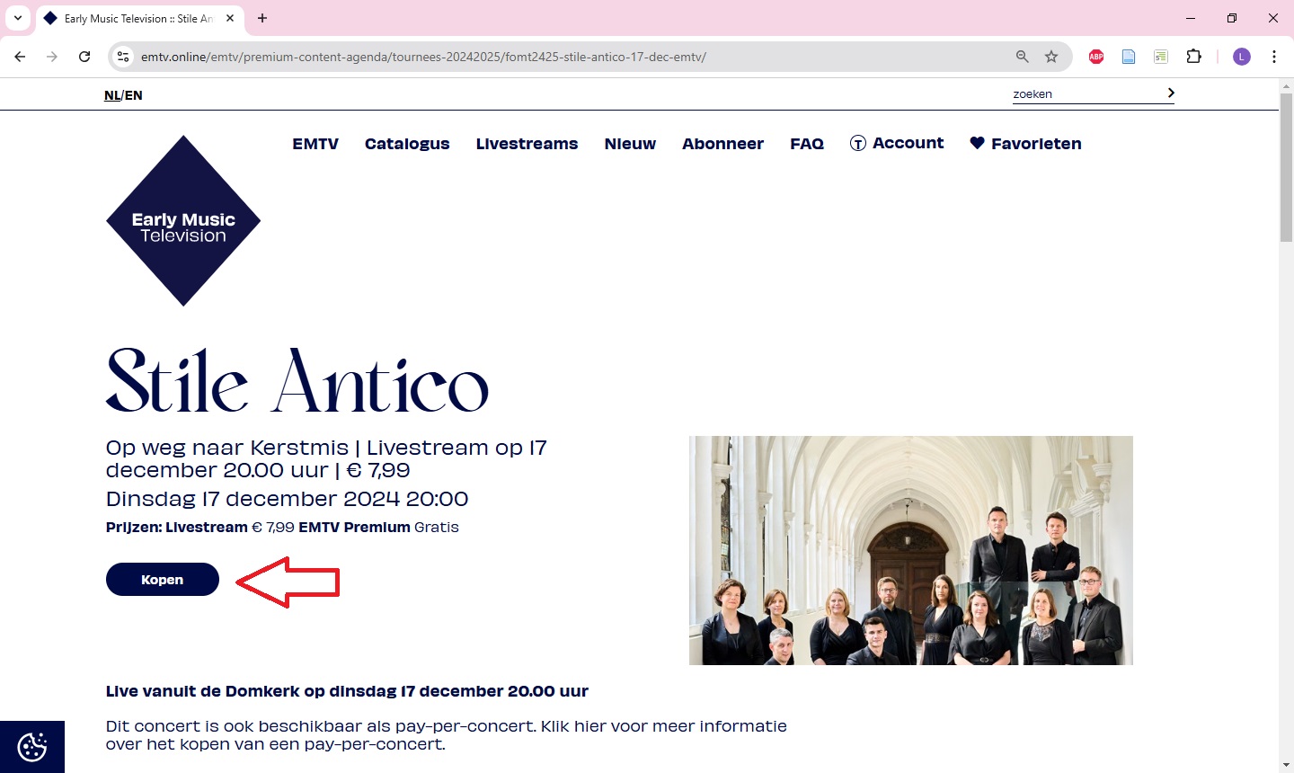Image resolution: width=1294 pixels, height=773 pixels.
Task: Open the Favorieten link with heart
Action: click(x=1025, y=144)
